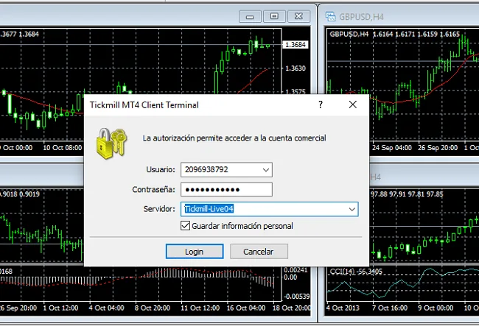Image resolution: width=479 pixels, height=326 pixels.
Task: Click the 7 Oct 16:00 time label
Action: pos(390,308)
